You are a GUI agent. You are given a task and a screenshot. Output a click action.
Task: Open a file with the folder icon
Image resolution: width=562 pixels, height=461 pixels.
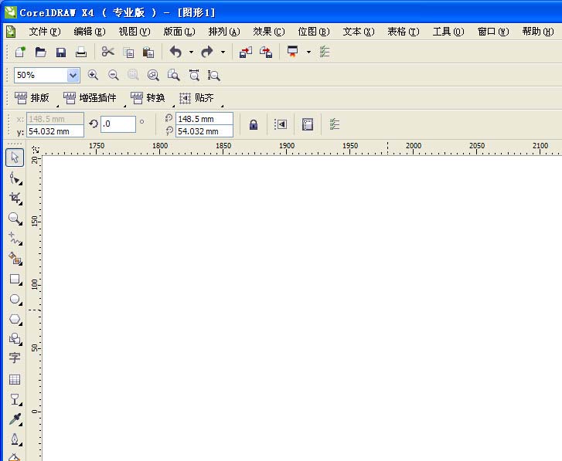click(x=40, y=53)
